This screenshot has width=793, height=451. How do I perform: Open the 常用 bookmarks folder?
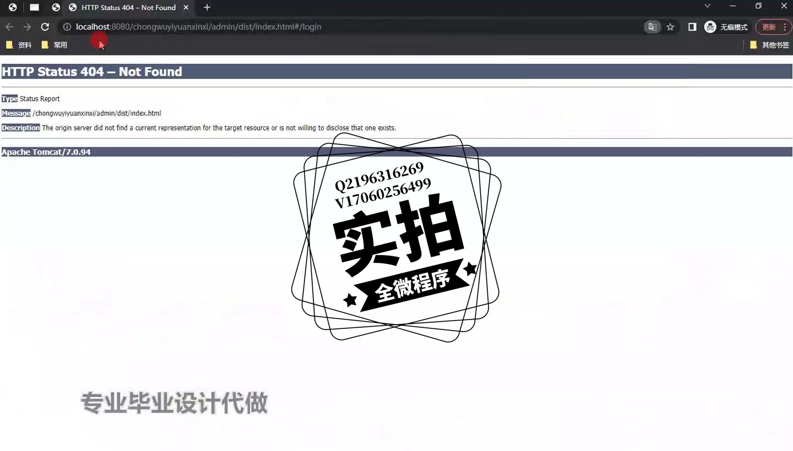tap(55, 45)
